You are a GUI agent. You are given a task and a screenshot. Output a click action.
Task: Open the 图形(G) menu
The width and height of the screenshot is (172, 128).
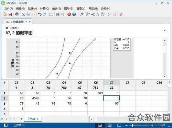(x=69, y=9)
